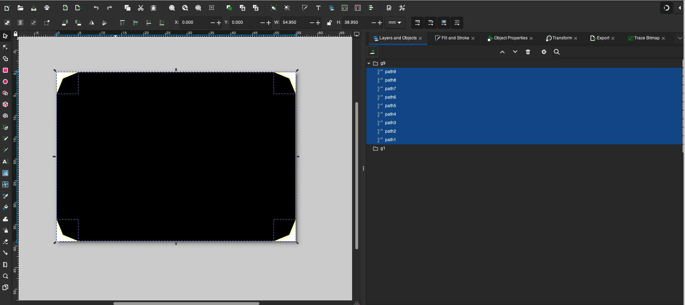Flip selection horizontally

pos(91,23)
